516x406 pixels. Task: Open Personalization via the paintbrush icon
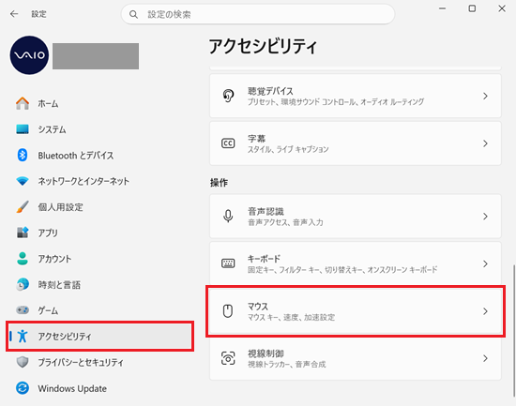[x=23, y=206]
